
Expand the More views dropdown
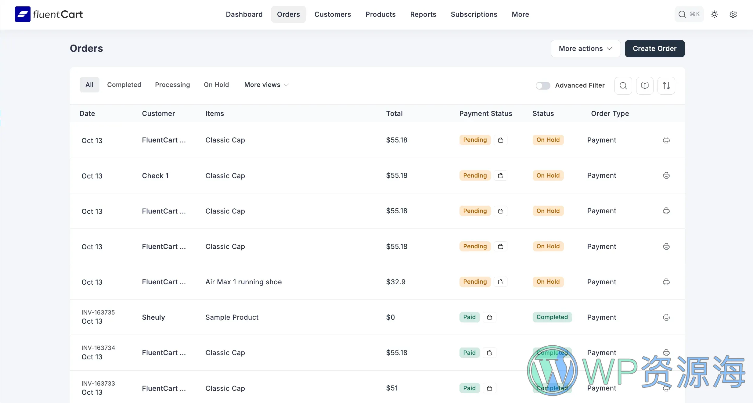[x=266, y=85]
